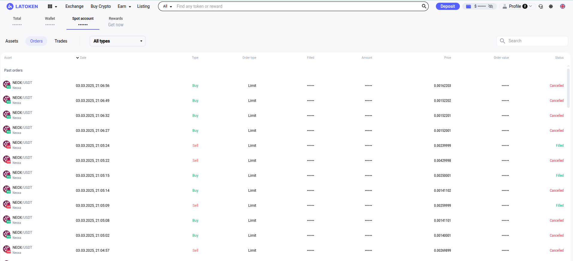Expand the Profile dropdown chevron
Image resolution: width=573 pixels, height=261 pixels.
pyautogui.click(x=530, y=6)
